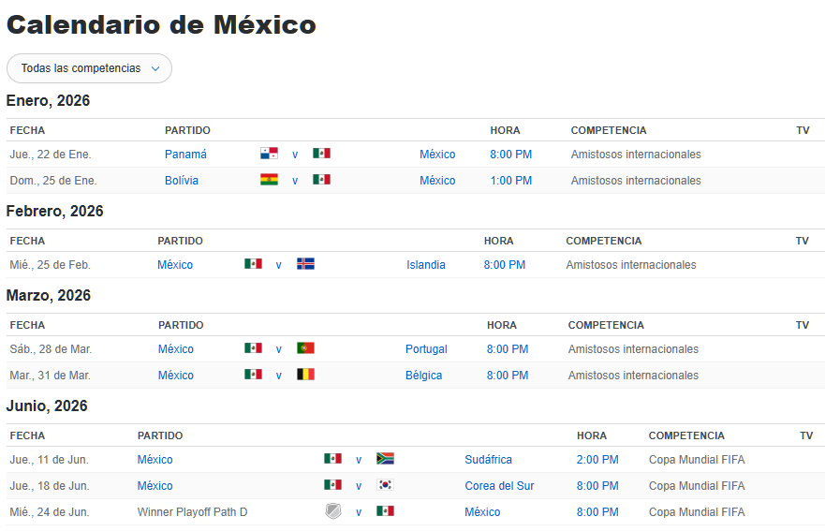Click the Panamá flag icon

pos(269,154)
